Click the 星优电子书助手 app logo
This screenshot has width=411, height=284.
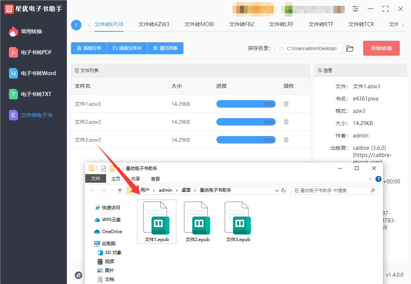point(9,9)
